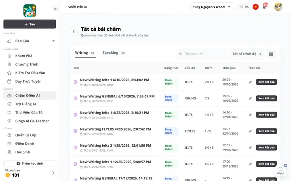Click the Dạy Trực Tuyến calendar icon

tap(9, 82)
